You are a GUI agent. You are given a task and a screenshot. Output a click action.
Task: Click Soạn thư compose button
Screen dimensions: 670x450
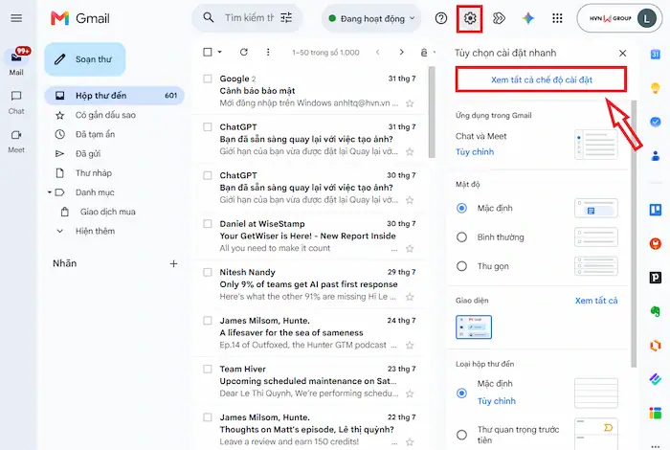point(85,59)
